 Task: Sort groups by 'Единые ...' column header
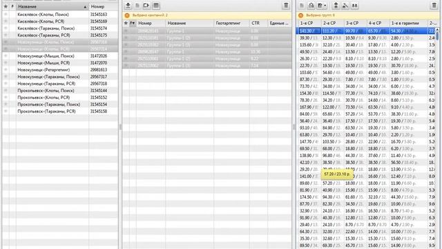280,23
